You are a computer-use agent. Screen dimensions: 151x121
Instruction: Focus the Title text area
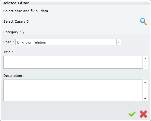(73, 62)
